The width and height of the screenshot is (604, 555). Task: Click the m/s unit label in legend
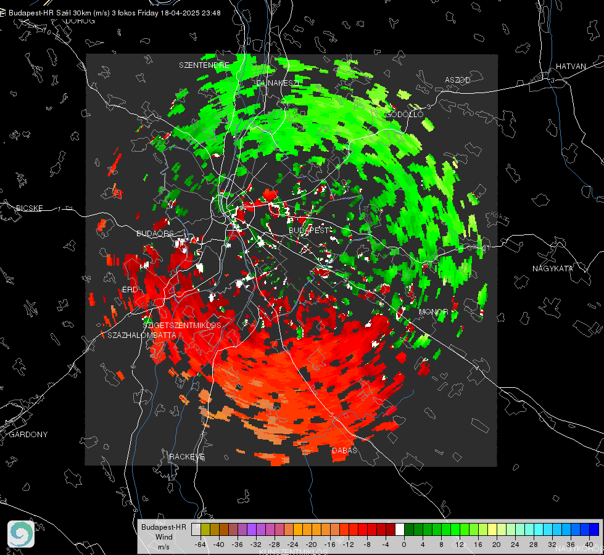tap(163, 546)
